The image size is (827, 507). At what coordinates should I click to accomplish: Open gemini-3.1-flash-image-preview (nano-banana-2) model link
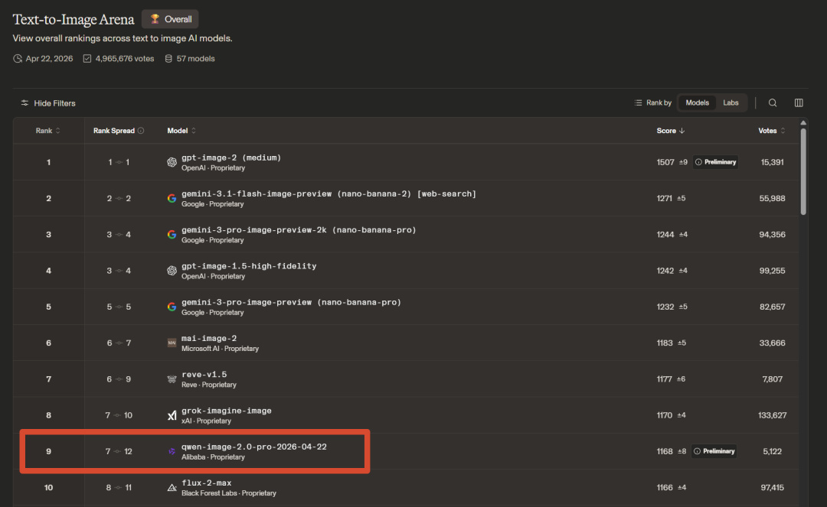(x=329, y=193)
